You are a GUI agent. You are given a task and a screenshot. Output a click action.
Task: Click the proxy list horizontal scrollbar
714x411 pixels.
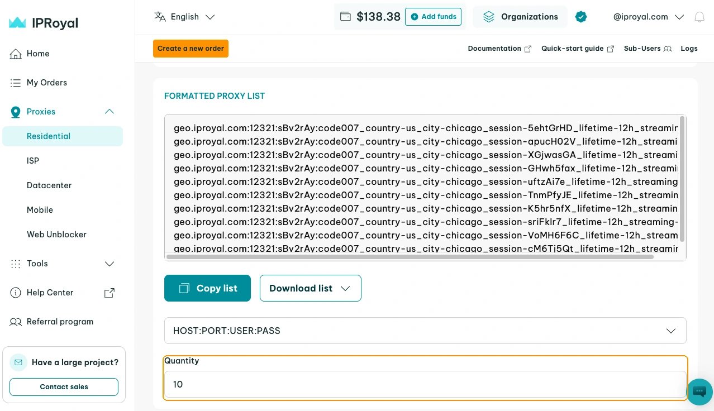410,257
